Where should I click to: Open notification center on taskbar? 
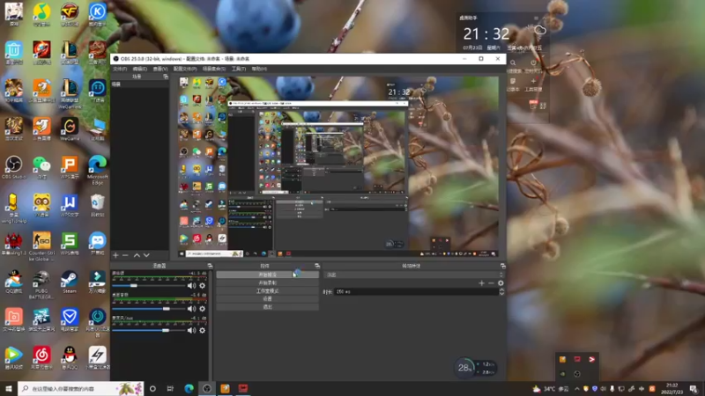[x=694, y=389]
